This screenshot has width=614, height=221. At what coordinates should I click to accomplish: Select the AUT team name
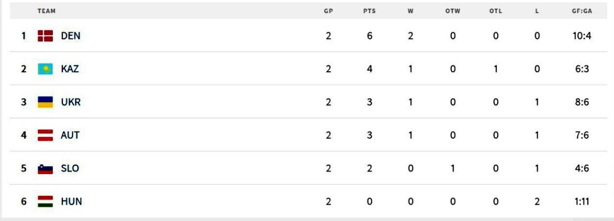click(70, 136)
